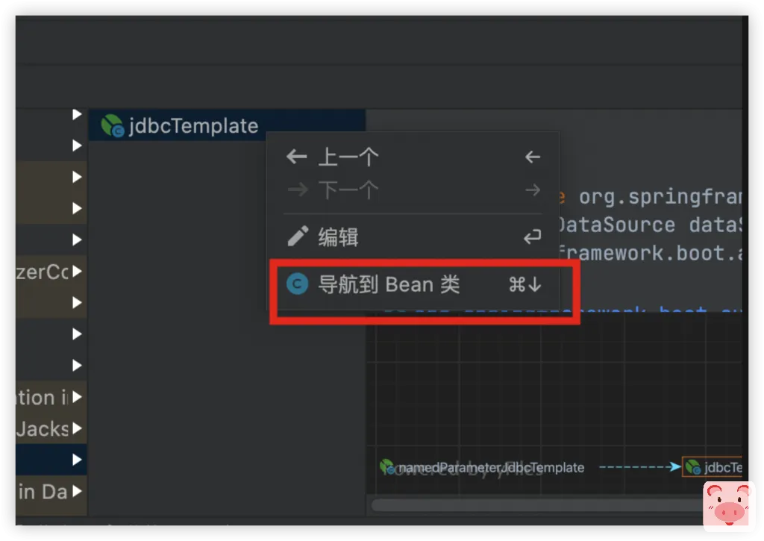
Task: Click the namedParameterJdbcTemplate diagram node
Action: pyautogui.click(x=482, y=467)
